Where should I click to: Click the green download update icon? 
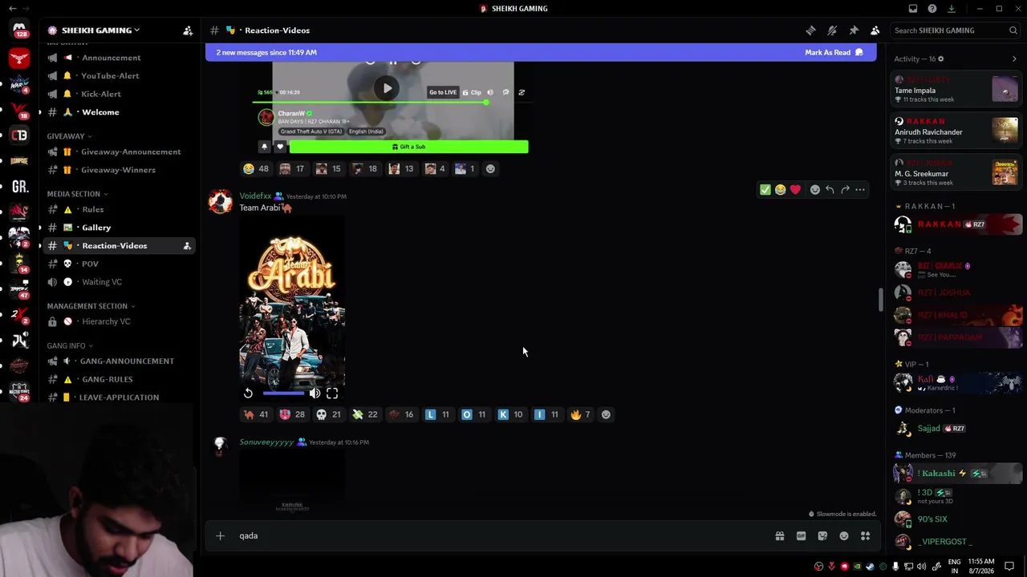pos(952,9)
